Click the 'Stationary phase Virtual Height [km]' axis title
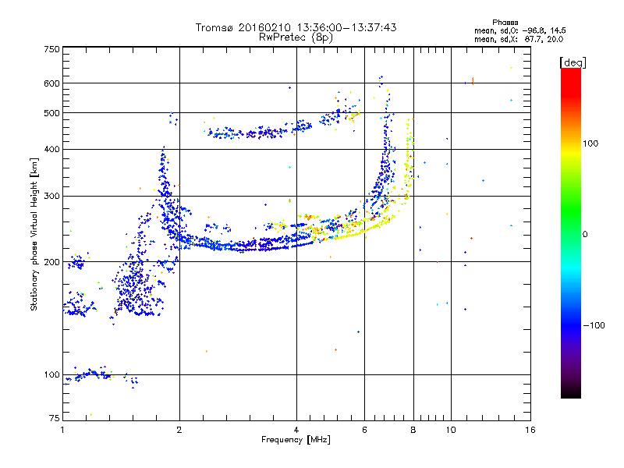Screen dimensions: 624x468 [x=34, y=234]
